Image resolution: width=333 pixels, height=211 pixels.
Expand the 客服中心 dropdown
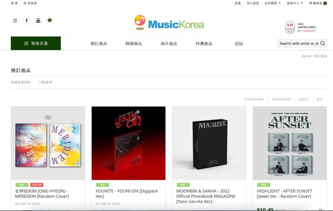click(x=295, y=3)
